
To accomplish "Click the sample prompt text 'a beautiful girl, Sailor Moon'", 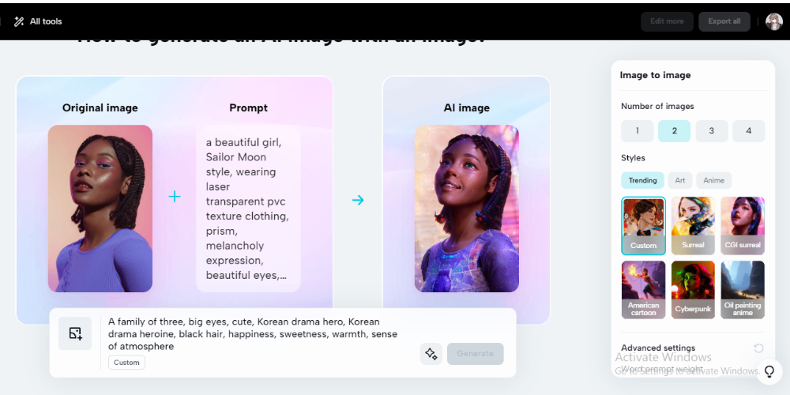I will tap(247, 209).
